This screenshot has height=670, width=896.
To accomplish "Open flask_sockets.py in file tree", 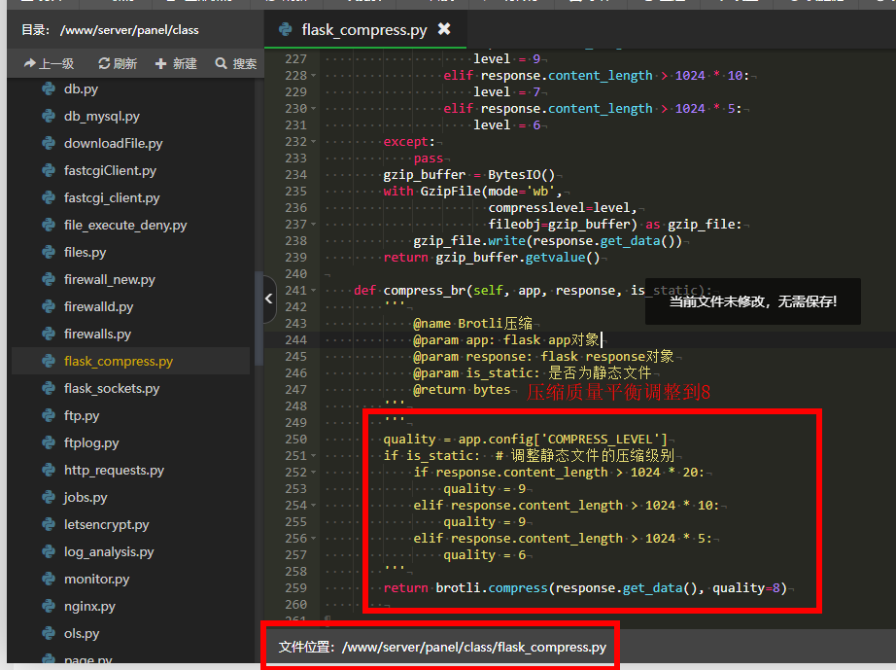I will pos(112,388).
